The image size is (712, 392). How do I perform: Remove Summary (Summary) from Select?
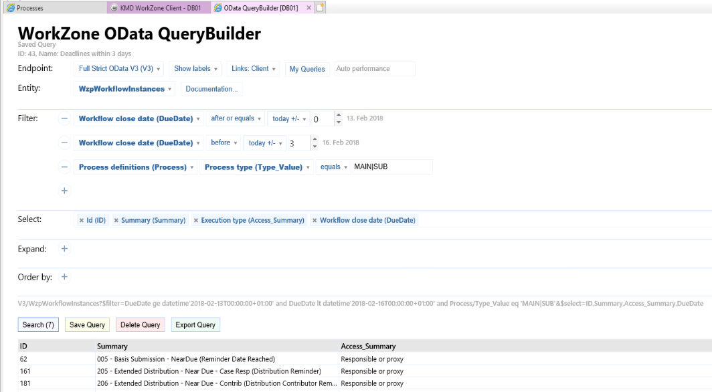(x=116, y=221)
